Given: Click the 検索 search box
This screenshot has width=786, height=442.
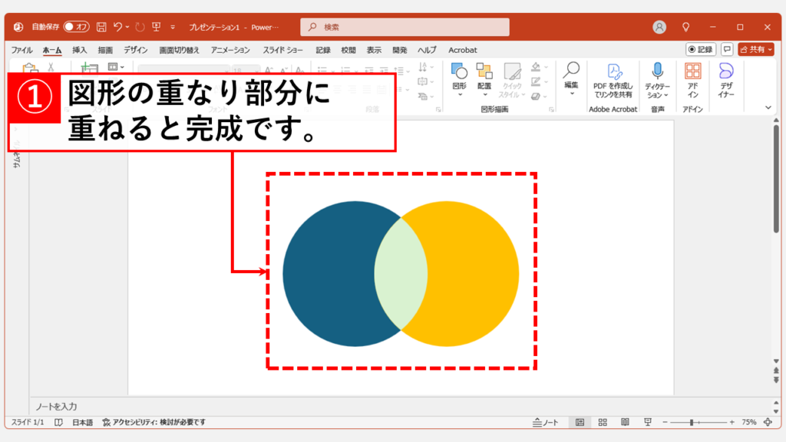Looking at the screenshot, I should point(405,27).
